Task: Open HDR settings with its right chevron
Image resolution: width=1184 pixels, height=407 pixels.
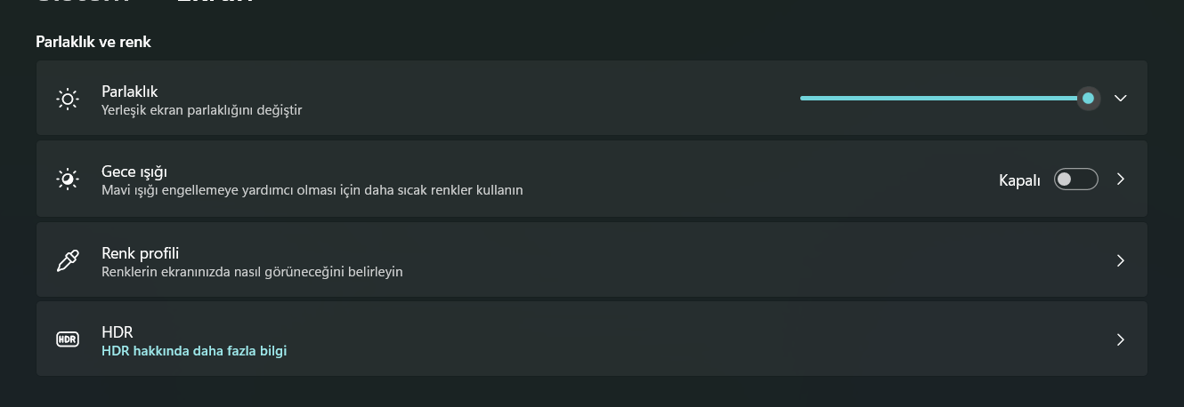Action: (x=1121, y=339)
